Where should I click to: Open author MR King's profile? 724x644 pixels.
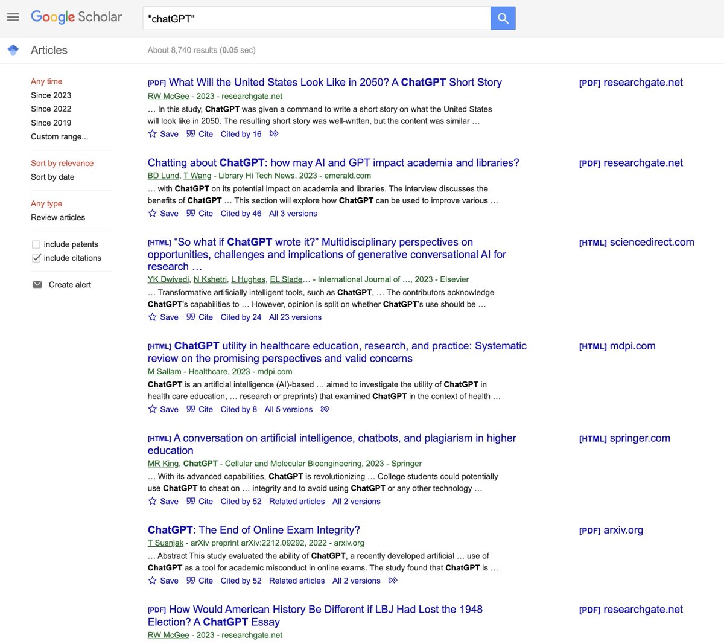(164, 464)
